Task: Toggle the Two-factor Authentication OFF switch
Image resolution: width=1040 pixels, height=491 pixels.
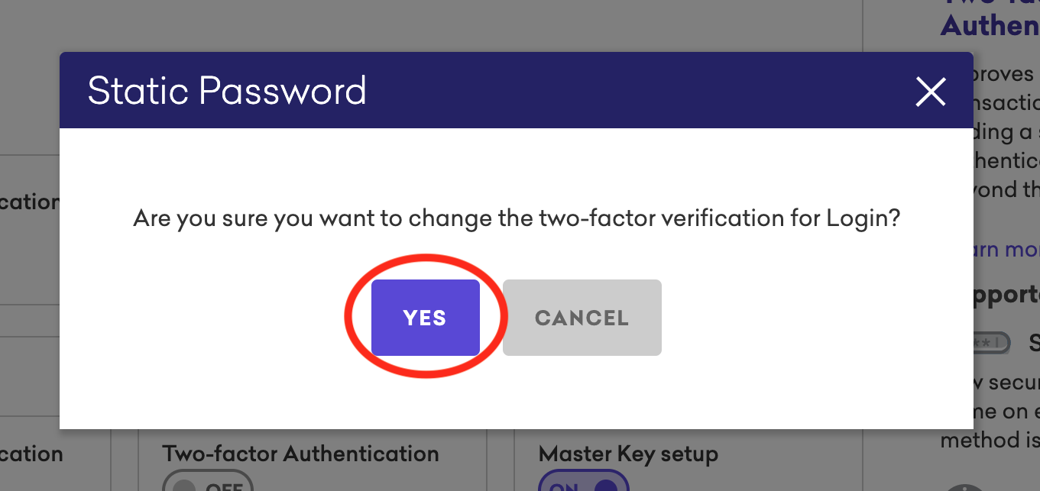Action: tap(207, 483)
